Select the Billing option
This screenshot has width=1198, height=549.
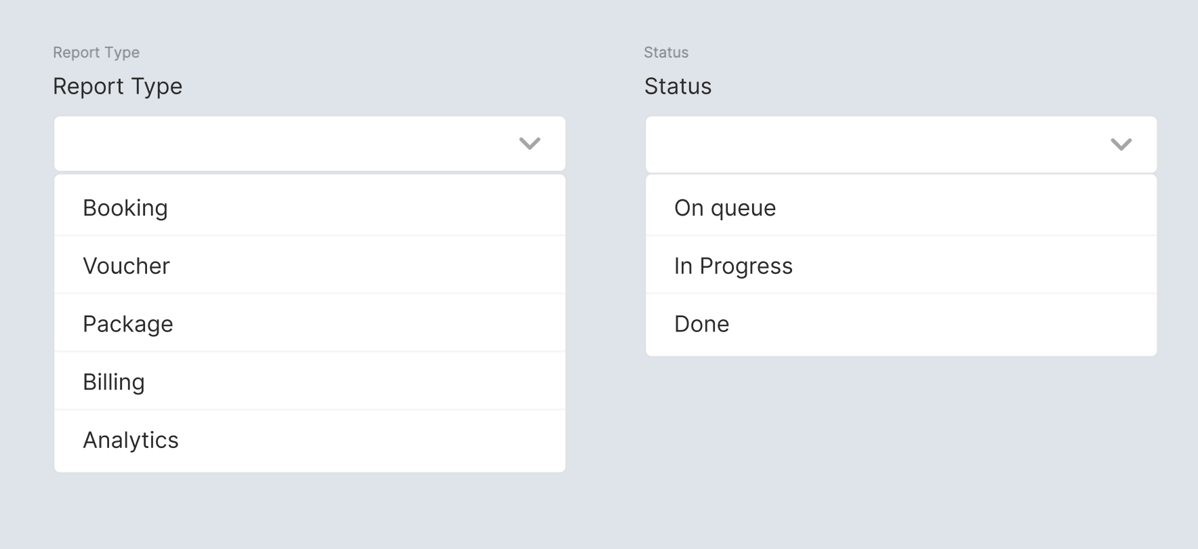pos(114,382)
